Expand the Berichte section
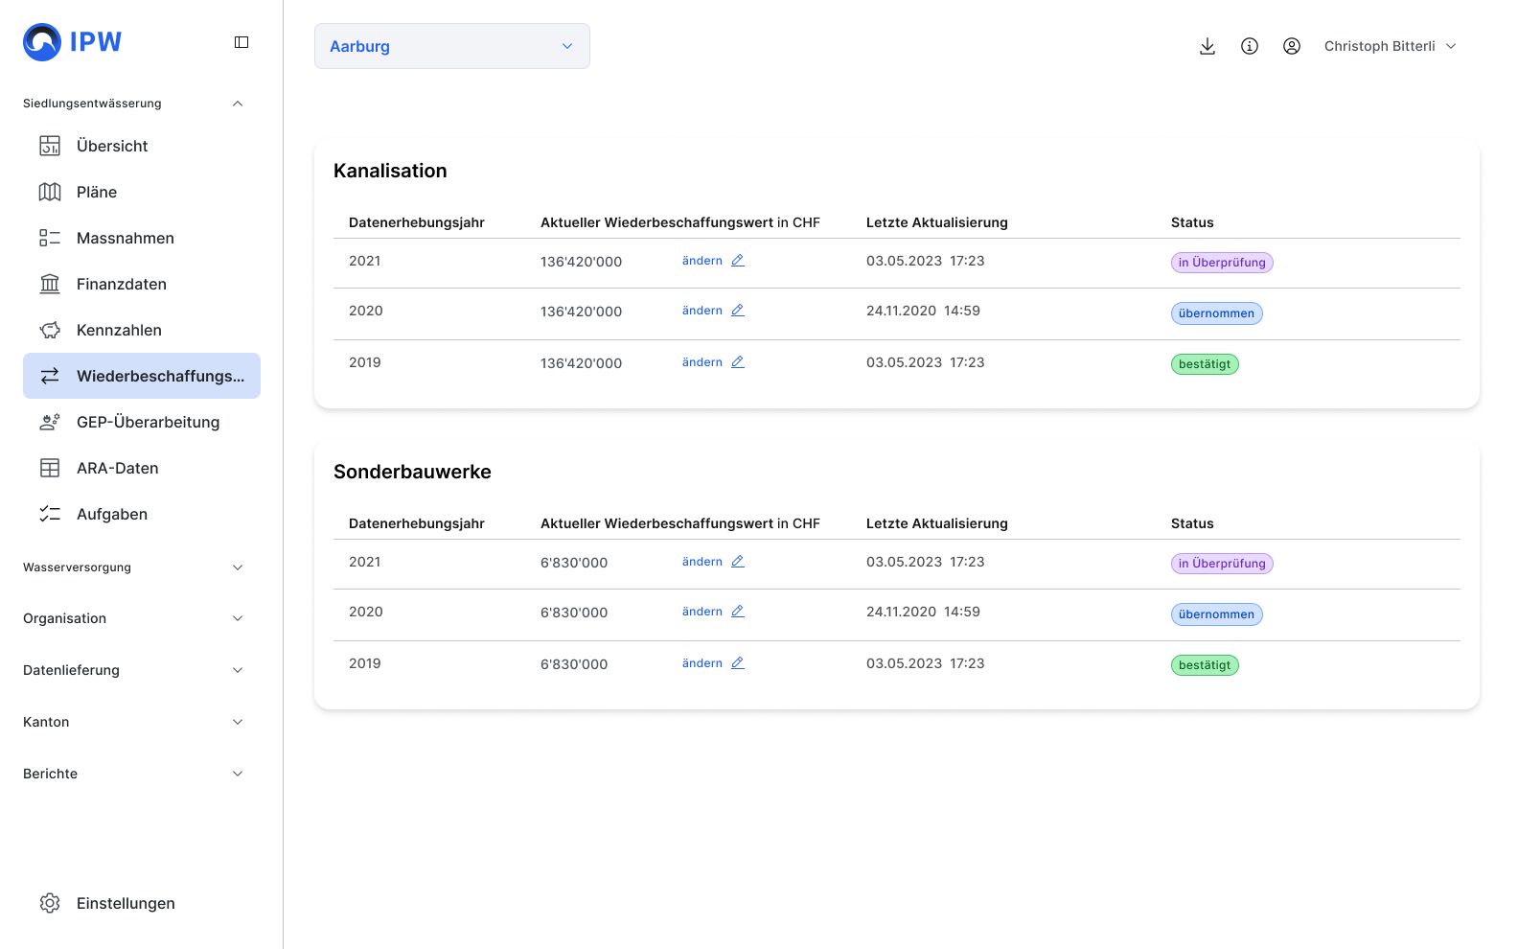The width and height of the screenshot is (1518, 949). point(238,774)
